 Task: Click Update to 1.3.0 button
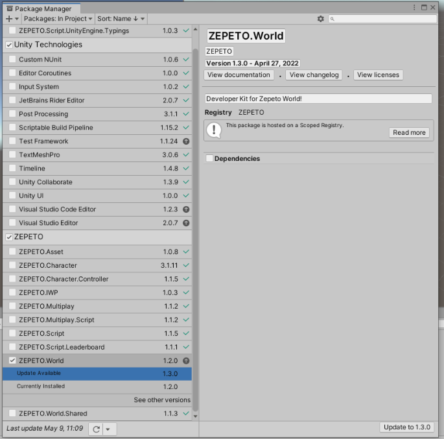407,427
